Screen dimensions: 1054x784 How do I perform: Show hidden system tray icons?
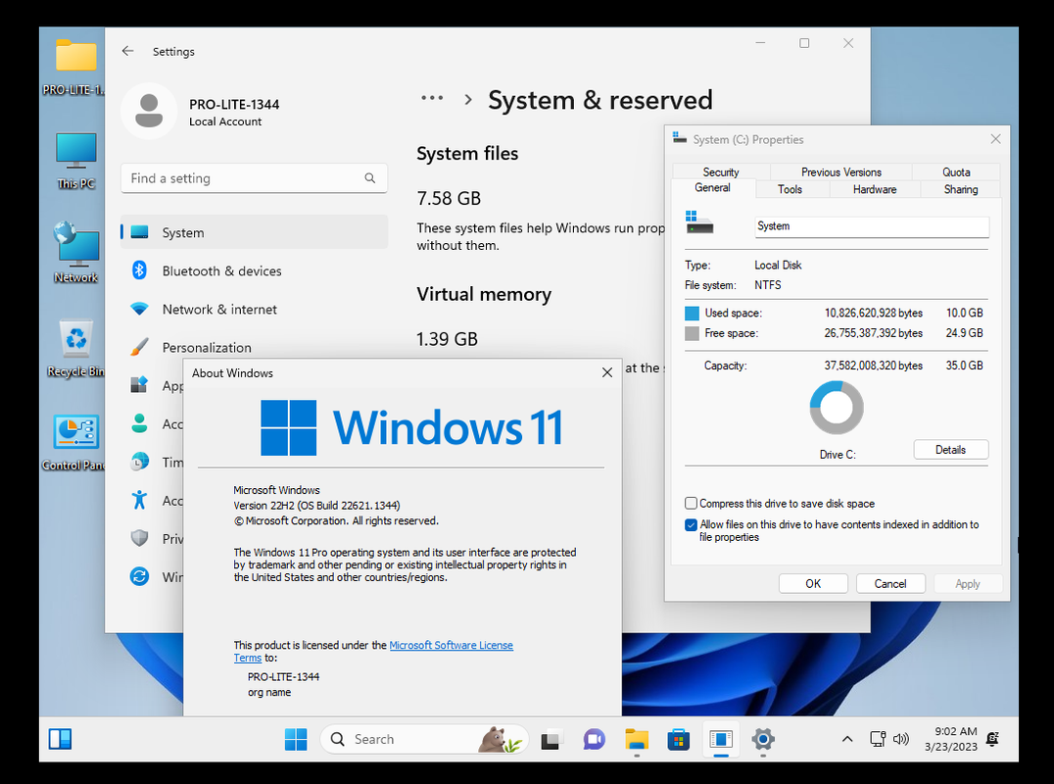(847, 739)
